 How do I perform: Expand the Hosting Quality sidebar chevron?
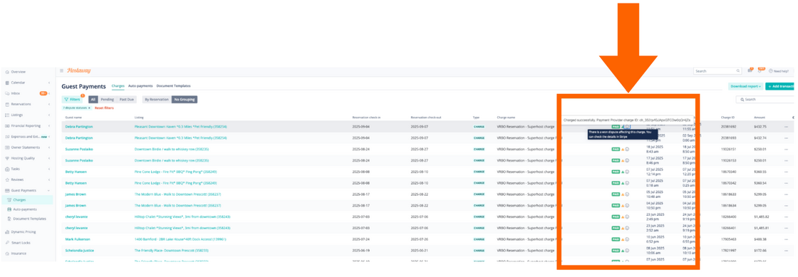[49, 158]
